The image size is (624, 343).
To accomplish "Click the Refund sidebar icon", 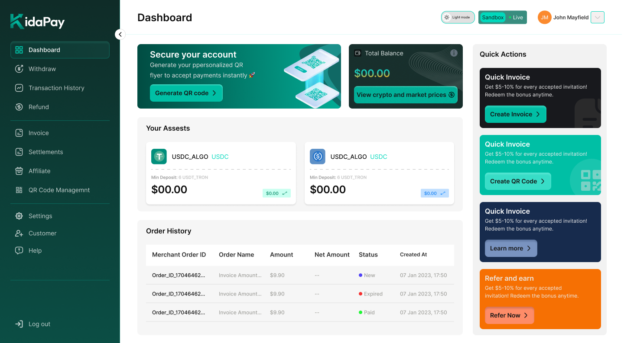I will 19,107.
